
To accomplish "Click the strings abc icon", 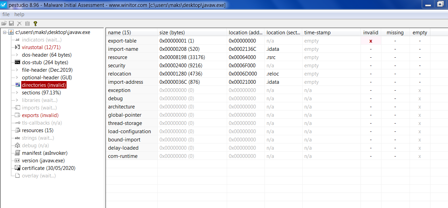I will (17, 138).
